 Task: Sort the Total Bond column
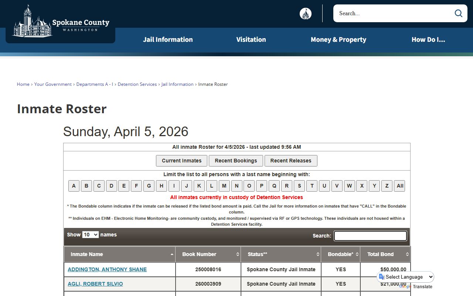407,255
